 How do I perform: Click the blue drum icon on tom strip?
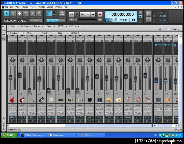point(99,100)
